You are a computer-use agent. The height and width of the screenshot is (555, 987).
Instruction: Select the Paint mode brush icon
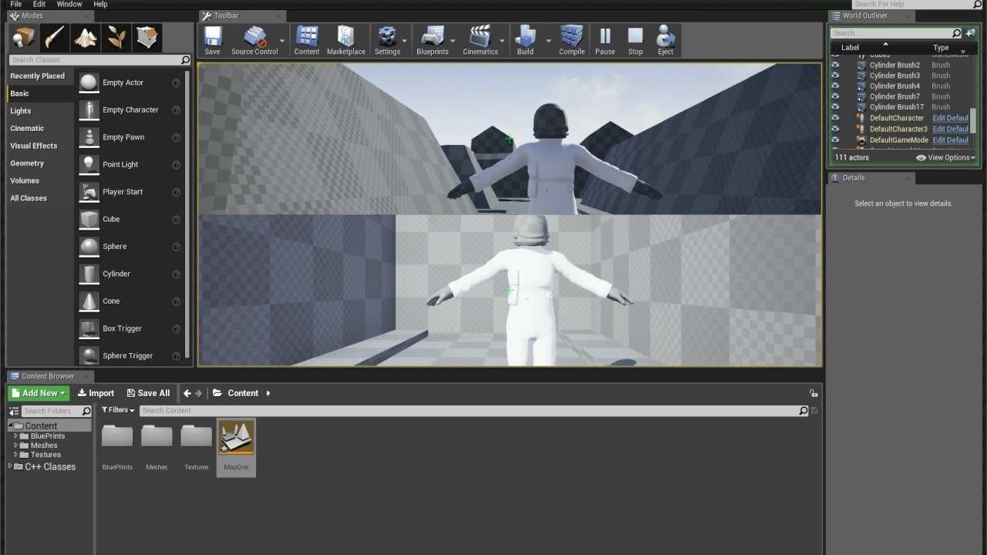pos(55,37)
